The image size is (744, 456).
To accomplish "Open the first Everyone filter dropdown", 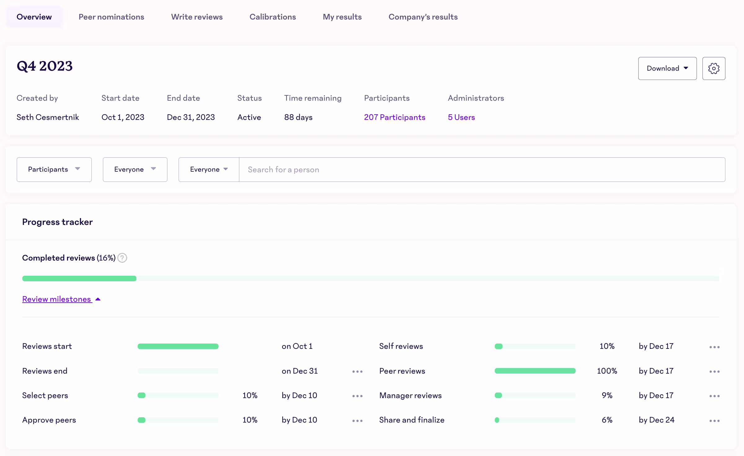I will (135, 169).
